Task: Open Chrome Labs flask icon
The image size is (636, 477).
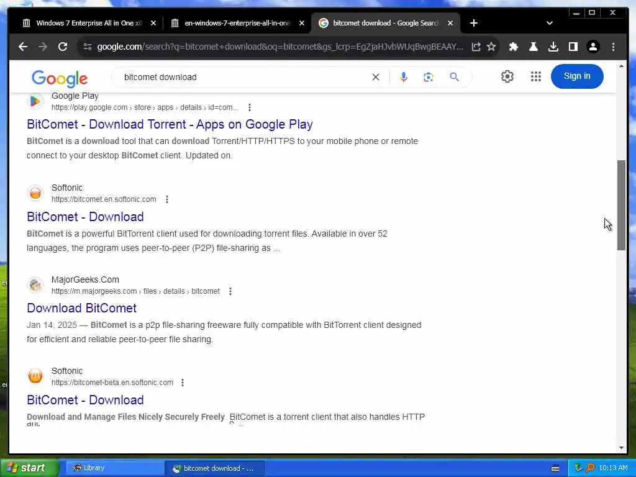Action: pyautogui.click(x=534, y=47)
